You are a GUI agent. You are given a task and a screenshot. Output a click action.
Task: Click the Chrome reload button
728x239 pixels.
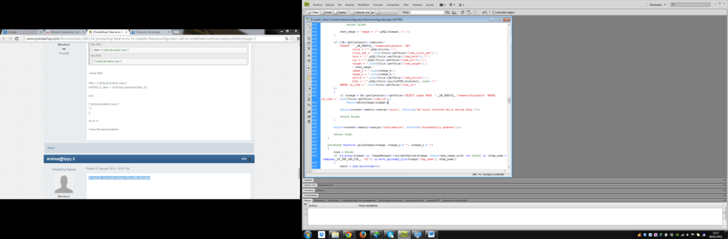(17, 38)
